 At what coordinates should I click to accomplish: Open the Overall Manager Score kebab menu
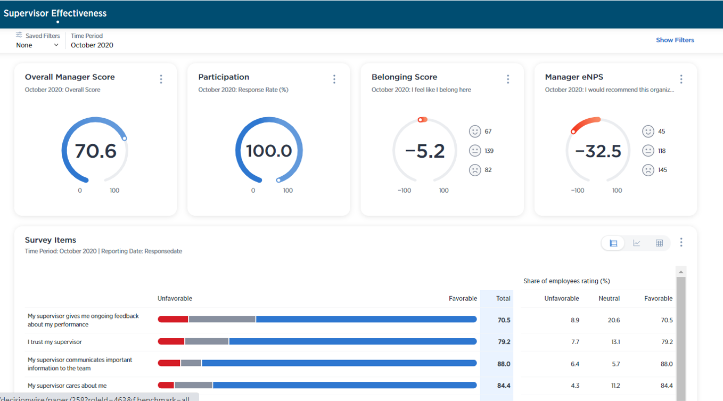161,79
